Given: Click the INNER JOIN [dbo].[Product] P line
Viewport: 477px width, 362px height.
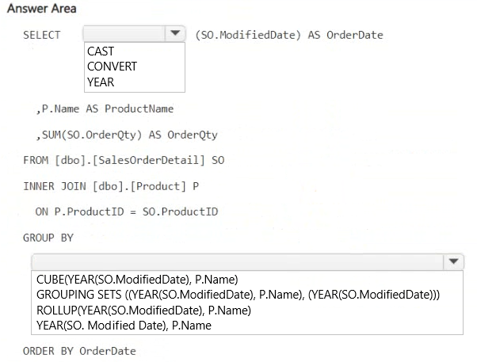Looking at the screenshot, I should [x=111, y=186].
